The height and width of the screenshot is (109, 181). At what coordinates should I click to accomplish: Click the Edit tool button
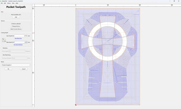coord(16,17)
